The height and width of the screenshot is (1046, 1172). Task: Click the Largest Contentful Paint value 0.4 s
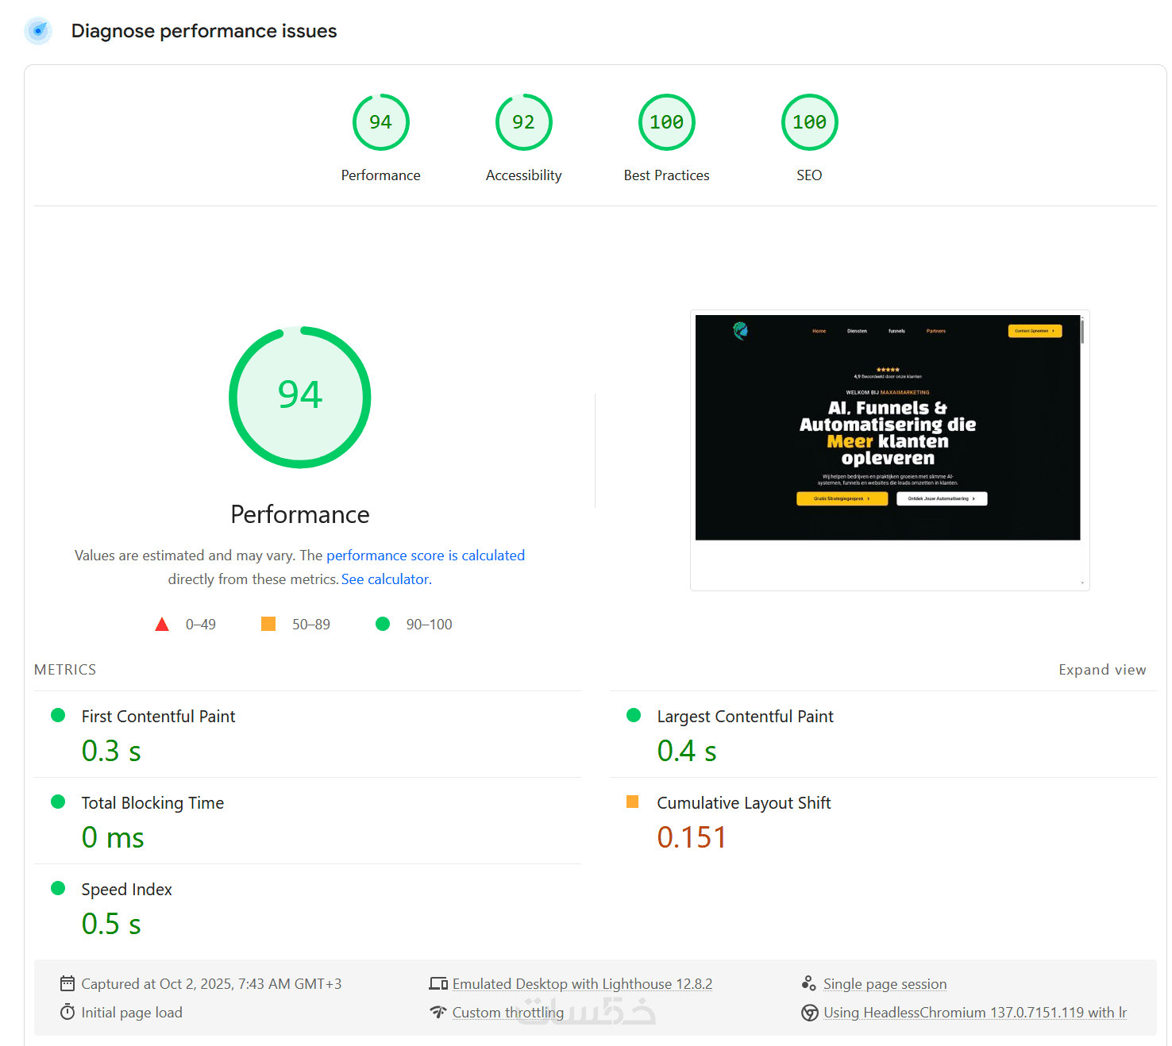pos(687,751)
